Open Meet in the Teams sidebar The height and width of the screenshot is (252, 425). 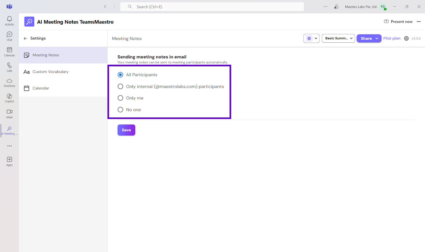(x=9, y=114)
